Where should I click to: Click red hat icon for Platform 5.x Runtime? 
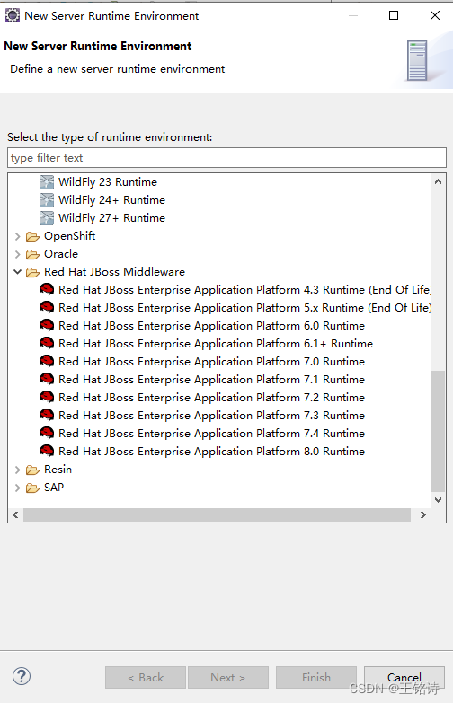click(x=47, y=308)
